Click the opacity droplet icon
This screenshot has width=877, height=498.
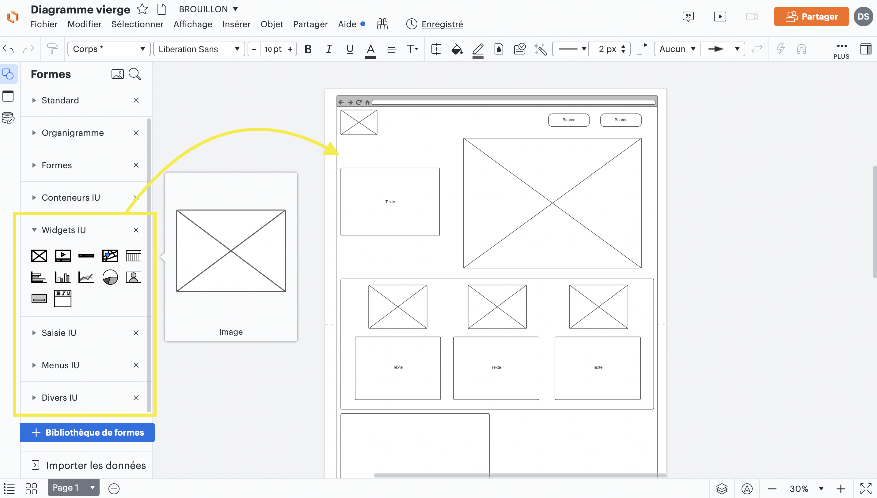pyautogui.click(x=499, y=49)
